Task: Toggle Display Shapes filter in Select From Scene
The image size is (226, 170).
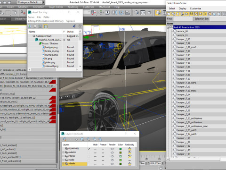Action: [173, 14]
